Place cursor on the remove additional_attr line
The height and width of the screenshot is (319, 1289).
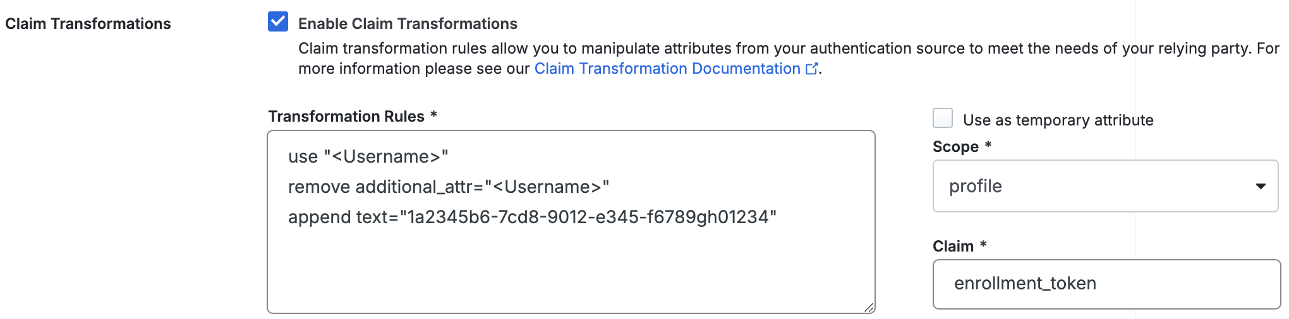click(448, 187)
